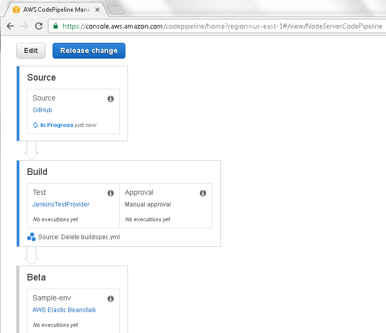Click the Edit pipeline button
386x333 pixels.
click(x=31, y=50)
